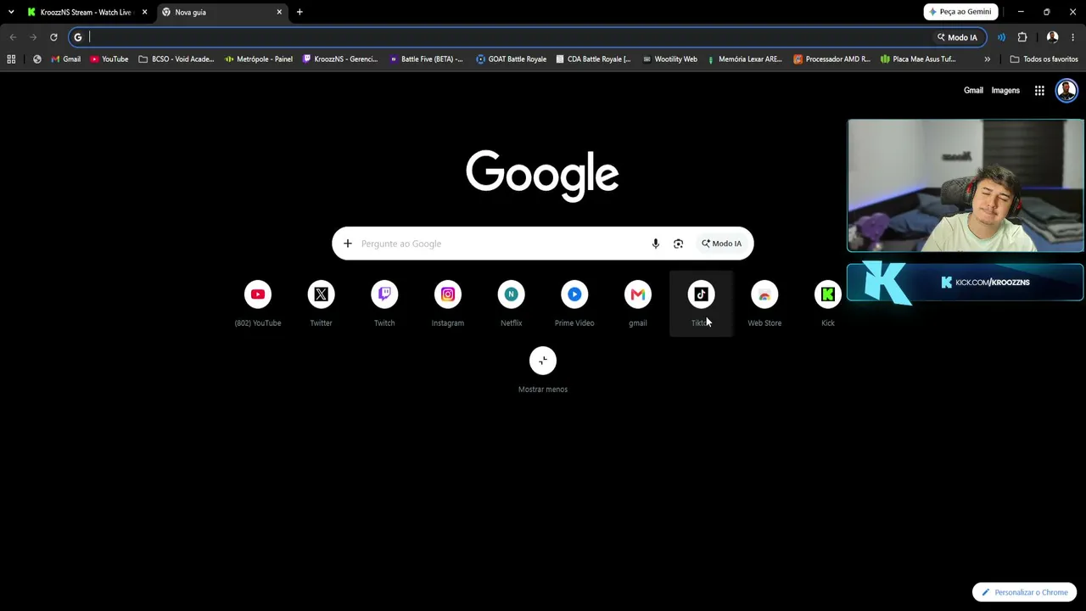Open the Chrome profile avatar in toolbar
This screenshot has height=611, width=1086.
click(x=1052, y=37)
